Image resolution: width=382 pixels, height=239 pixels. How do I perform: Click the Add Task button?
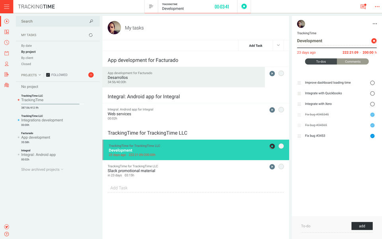[255, 45]
